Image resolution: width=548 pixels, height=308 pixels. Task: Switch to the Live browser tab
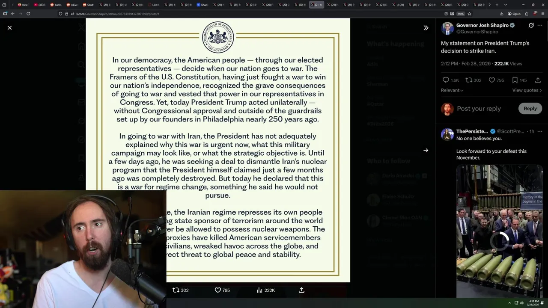click(153, 5)
